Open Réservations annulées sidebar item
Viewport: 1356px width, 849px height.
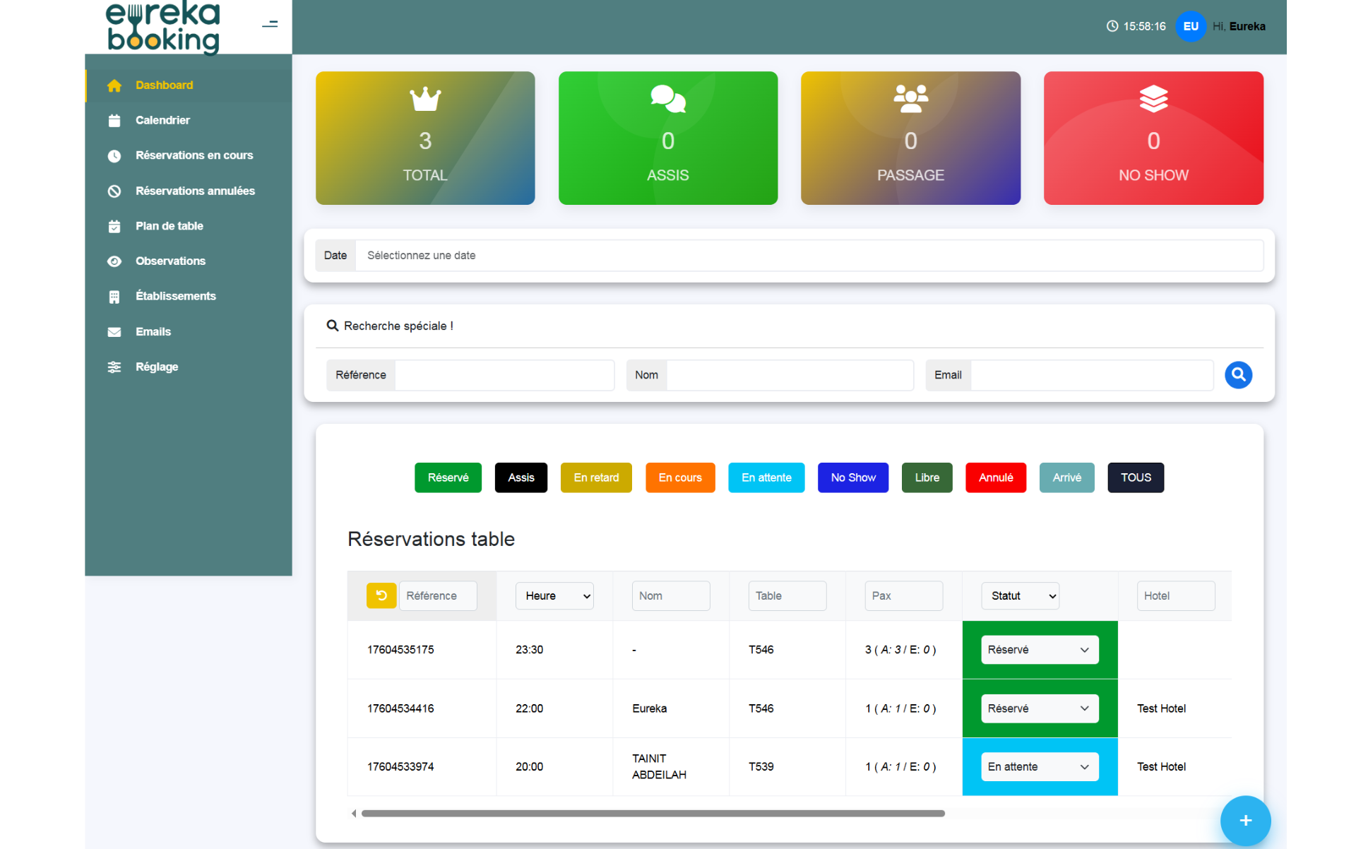click(195, 191)
